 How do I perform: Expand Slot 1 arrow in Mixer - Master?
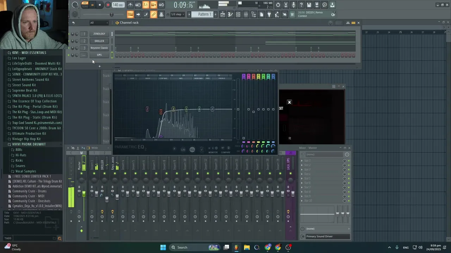(x=302, y=161)
